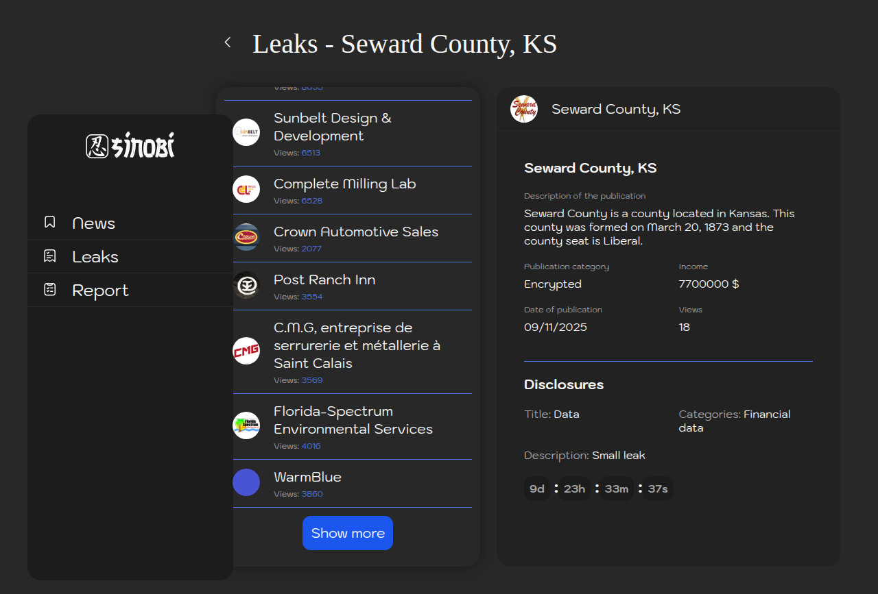Click the Florida-Spectrum Environmental Services logo

point(246,425)
